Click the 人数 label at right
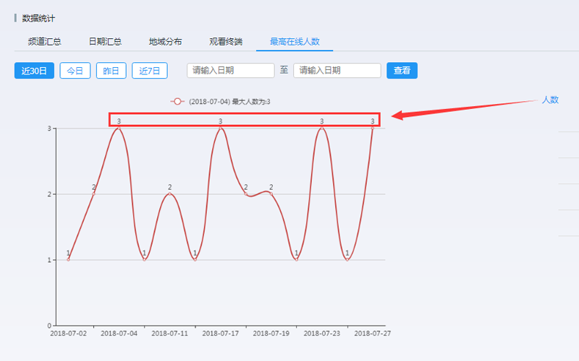This screenshot has height=361, width=579. (x=550, y=100)
